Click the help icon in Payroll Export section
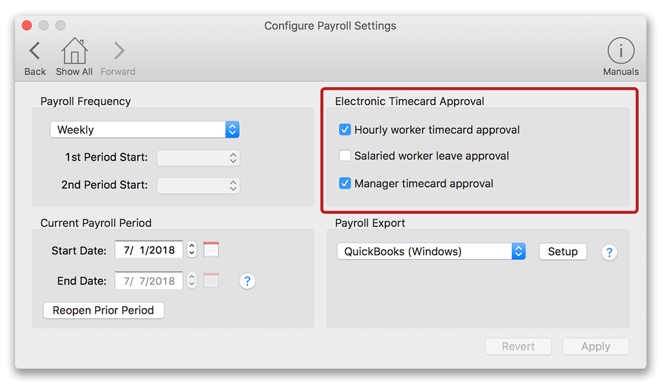 tap(609, 252)
